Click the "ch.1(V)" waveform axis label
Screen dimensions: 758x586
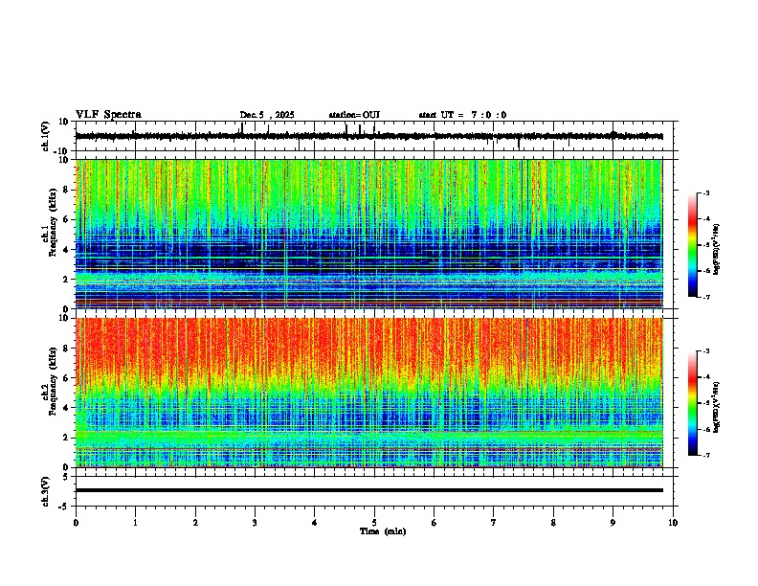click(x=46, y=136)
